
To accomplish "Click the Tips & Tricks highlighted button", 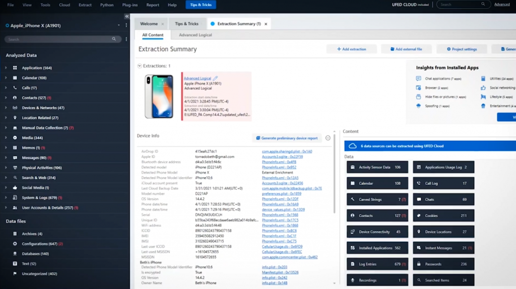I will (x=201, y=5).
